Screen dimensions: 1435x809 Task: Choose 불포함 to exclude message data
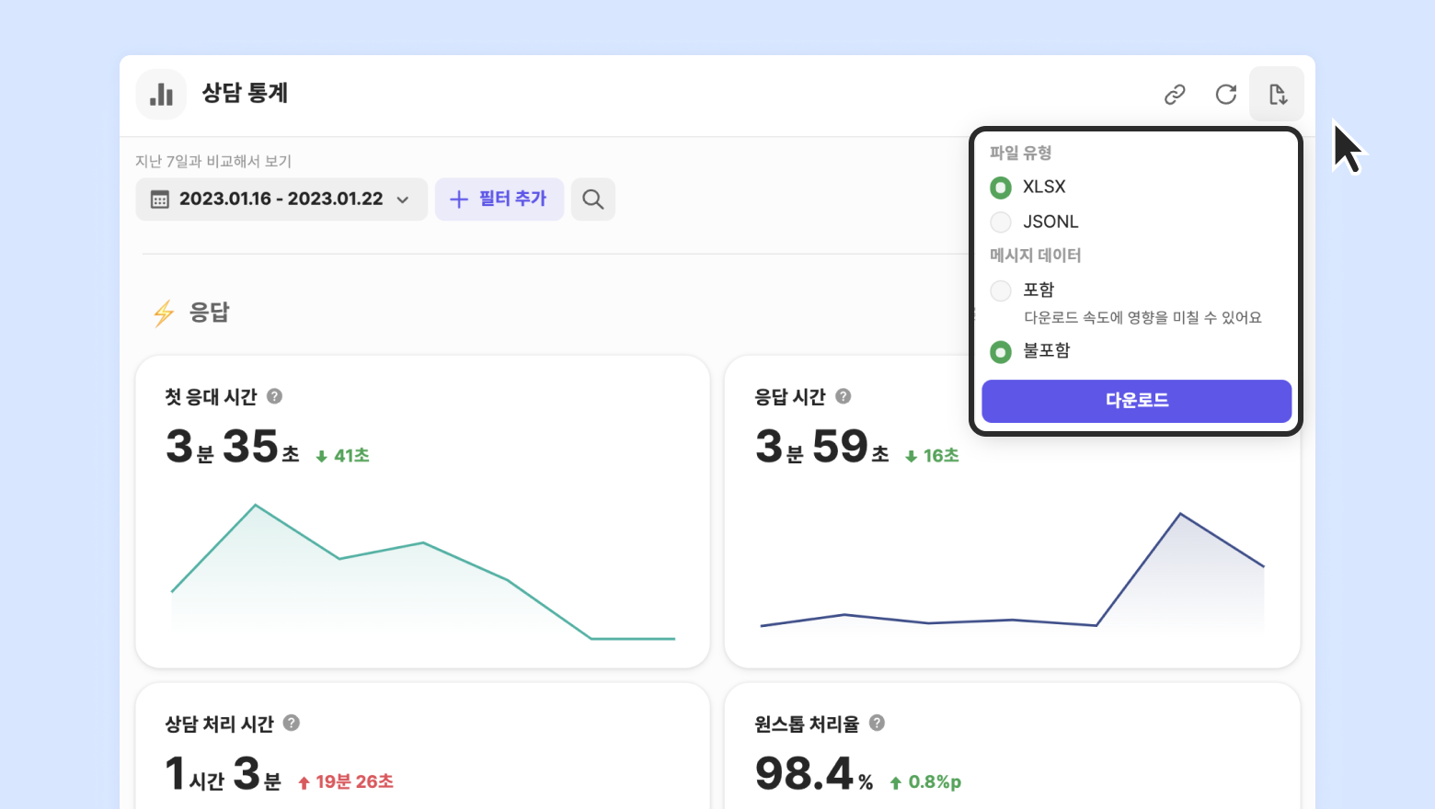pos(1001,352)
